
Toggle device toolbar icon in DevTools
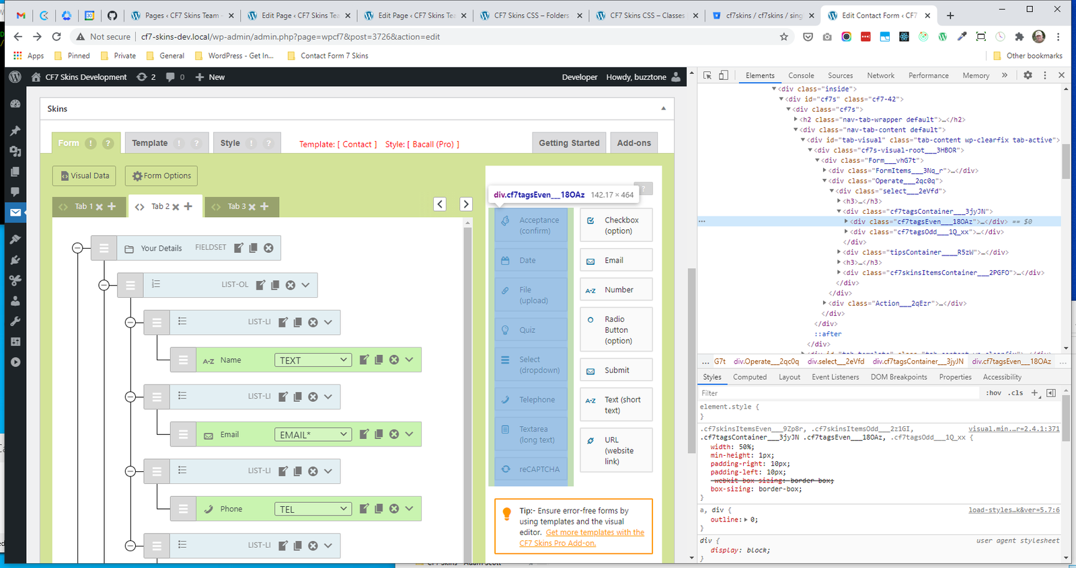(x=724, y=75)
